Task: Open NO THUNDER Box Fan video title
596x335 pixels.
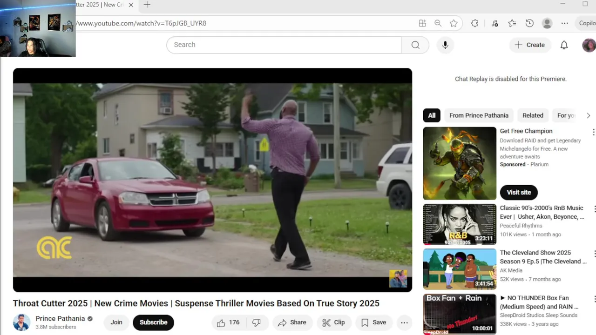Action: pos(539,302)
